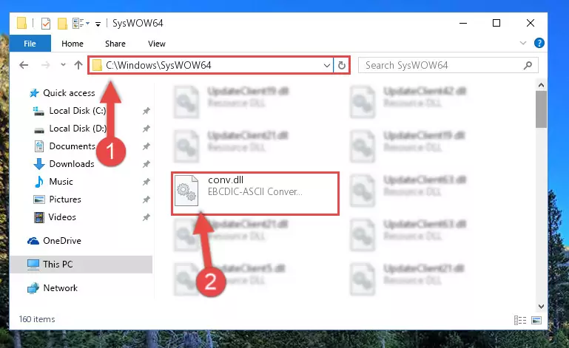Screen dimensions: 569x348
Task: Click the pin icon beside Local Disk (C:)
Action: point(147,111)
